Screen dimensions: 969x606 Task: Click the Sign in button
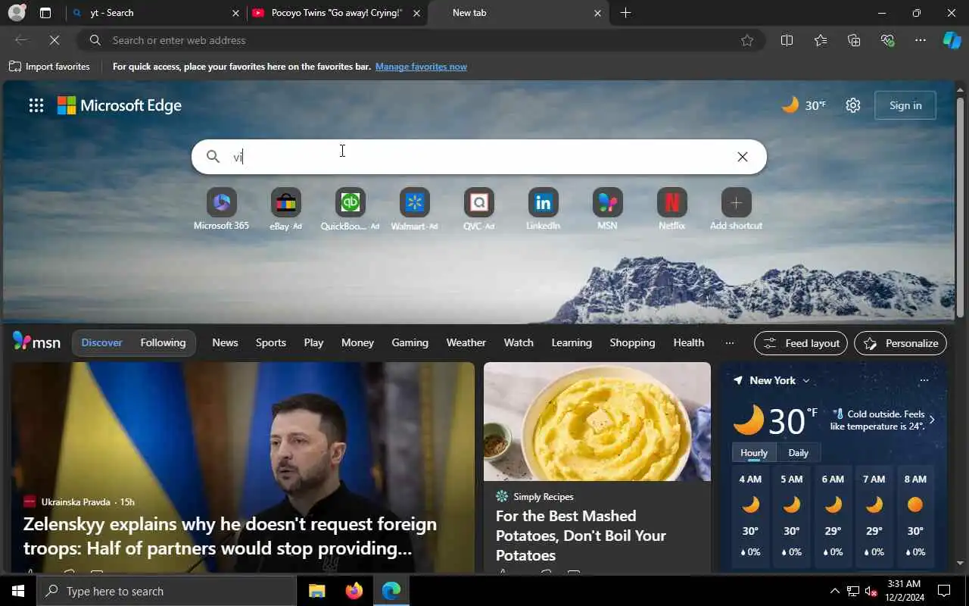click(905, 105)
